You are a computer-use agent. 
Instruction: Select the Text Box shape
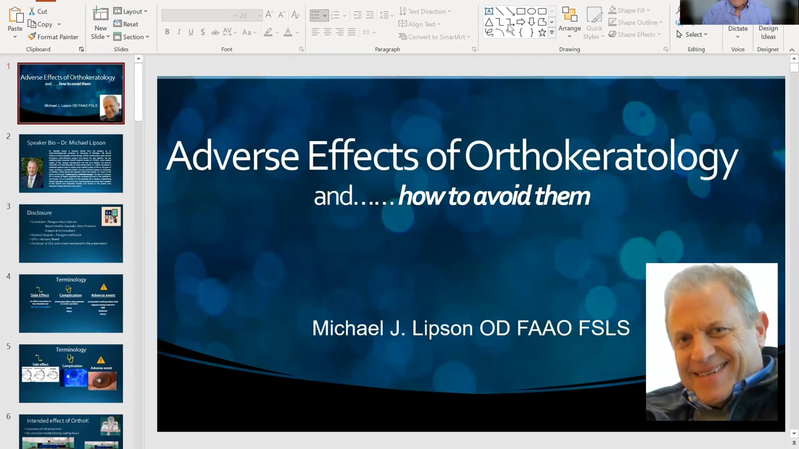coord(489,11)
